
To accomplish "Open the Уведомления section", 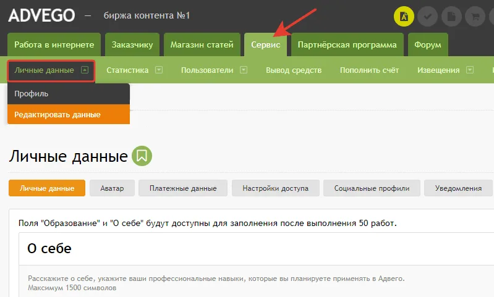I will pyautogui.click(x=458, y=188).
